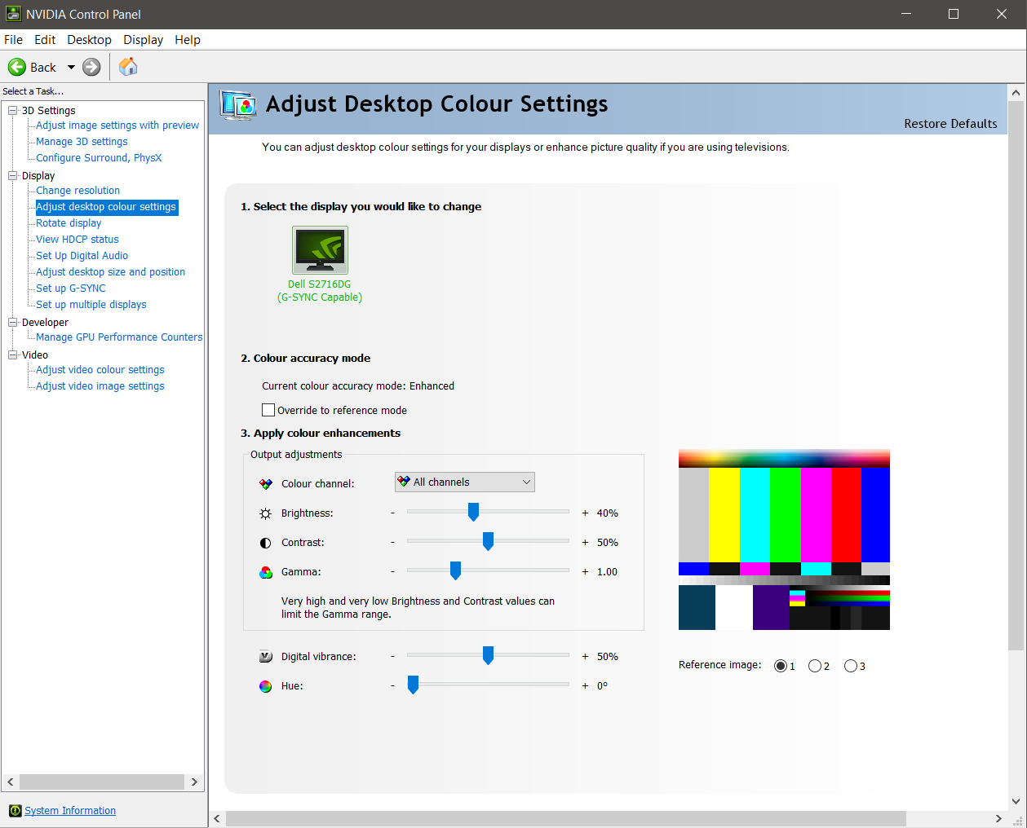Viewport: 1027px width, 828px height.
Task: Click the colour bars reference image preview
Action: (784, 540)
